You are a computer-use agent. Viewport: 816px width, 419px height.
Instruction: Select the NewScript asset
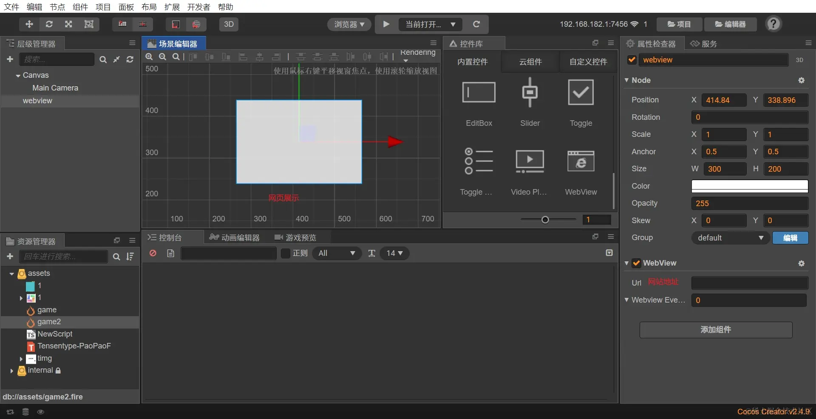click(55, 334)
